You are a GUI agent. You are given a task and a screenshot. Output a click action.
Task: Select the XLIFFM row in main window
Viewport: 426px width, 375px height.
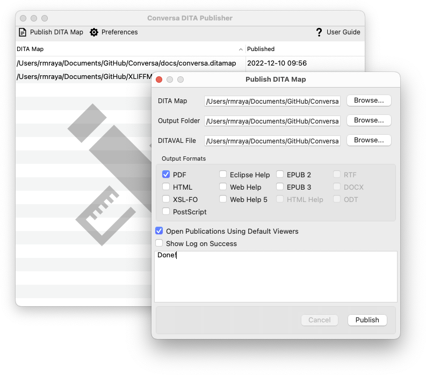[x=84, y=77]
